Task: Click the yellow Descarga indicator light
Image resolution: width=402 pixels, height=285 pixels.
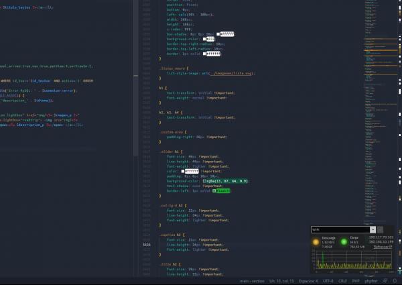Action: (316, 242)
